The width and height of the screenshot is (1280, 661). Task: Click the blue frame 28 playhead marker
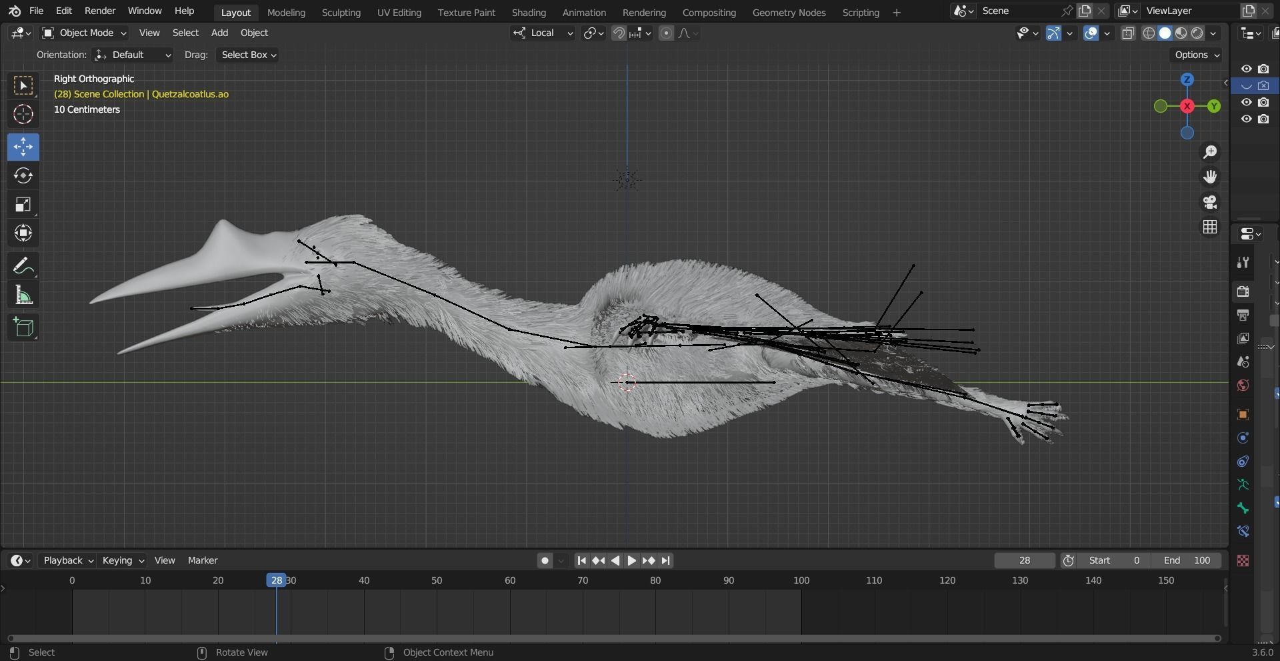[x=277, y=580]
